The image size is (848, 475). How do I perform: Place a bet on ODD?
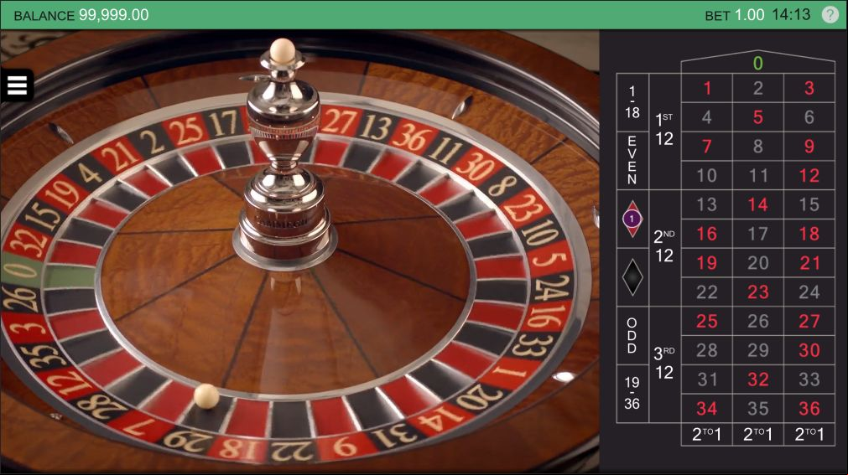point(632,336)
